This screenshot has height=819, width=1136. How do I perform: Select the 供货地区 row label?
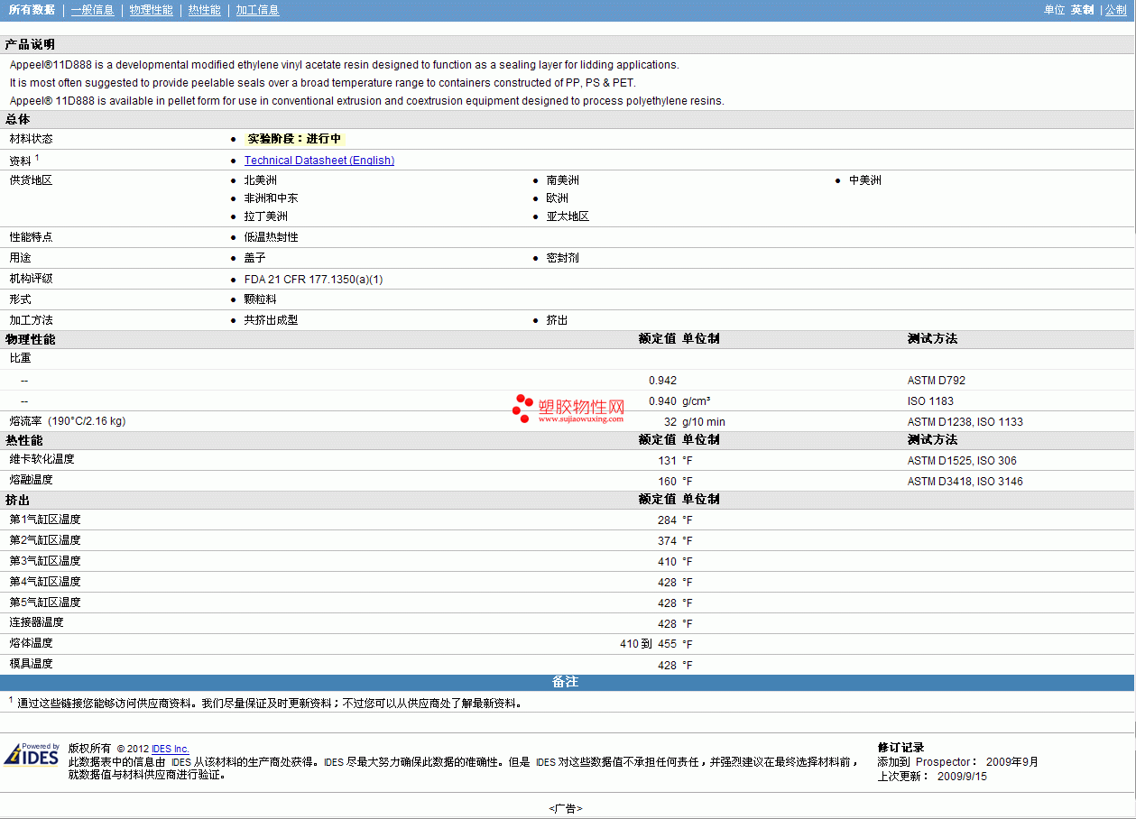32,180
